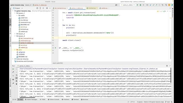Viewport: 183px width, 103px height.
Task: Click the Git Update Project arrow icon
Action: click(x=151, y=5)
